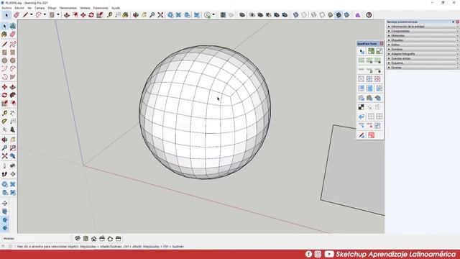Open the Edición menu

pyautogui.click(x=19, y=8)
